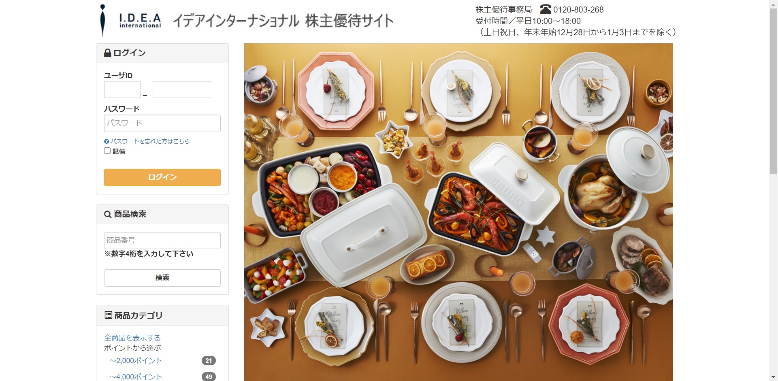
Task: Click the 21 count badge
Action: click(x=209, y=361)
